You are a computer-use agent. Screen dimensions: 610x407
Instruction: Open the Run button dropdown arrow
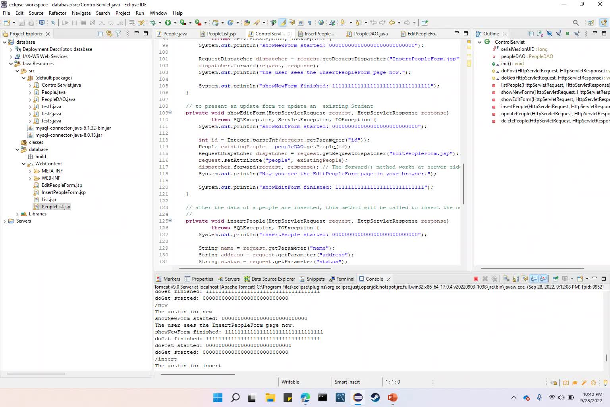click(175, 23)
